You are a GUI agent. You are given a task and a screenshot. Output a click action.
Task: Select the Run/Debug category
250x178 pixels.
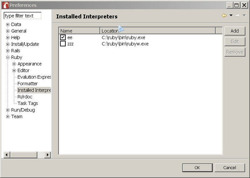coord(23,110)
